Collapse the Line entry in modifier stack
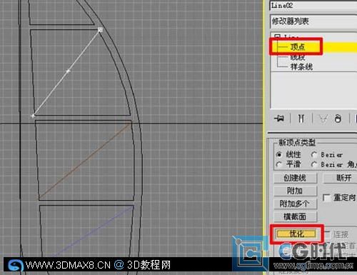Screen dimensions: 357x275 click(277, 36)
